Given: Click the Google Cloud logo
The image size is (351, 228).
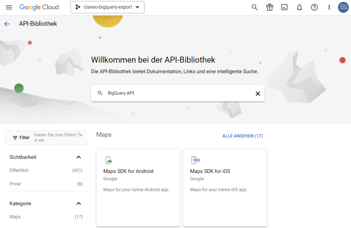Looking at the screenshot, I should click(x=39, y=7).
